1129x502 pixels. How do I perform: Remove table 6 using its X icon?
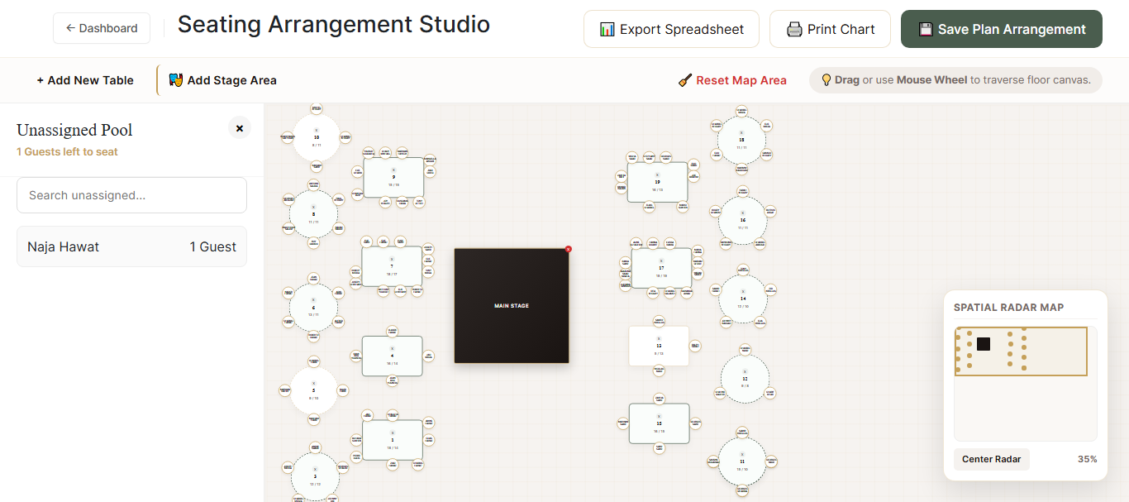pos(313,299)
